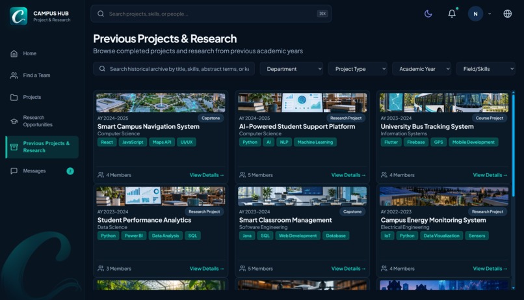Click the Web Development skill tag
Image resolution: width=524 pixels, height=300 pixels.
[298, 236]
